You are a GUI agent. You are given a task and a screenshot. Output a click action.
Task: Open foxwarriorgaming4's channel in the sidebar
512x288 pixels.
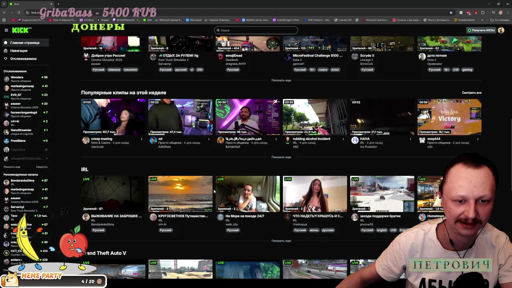coord(25,114)
